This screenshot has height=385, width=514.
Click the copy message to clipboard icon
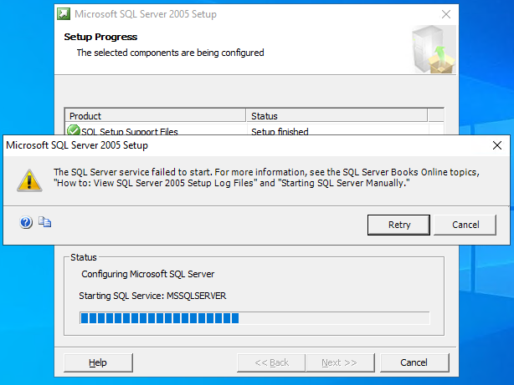pyautogui.click(x=44, y=222)
